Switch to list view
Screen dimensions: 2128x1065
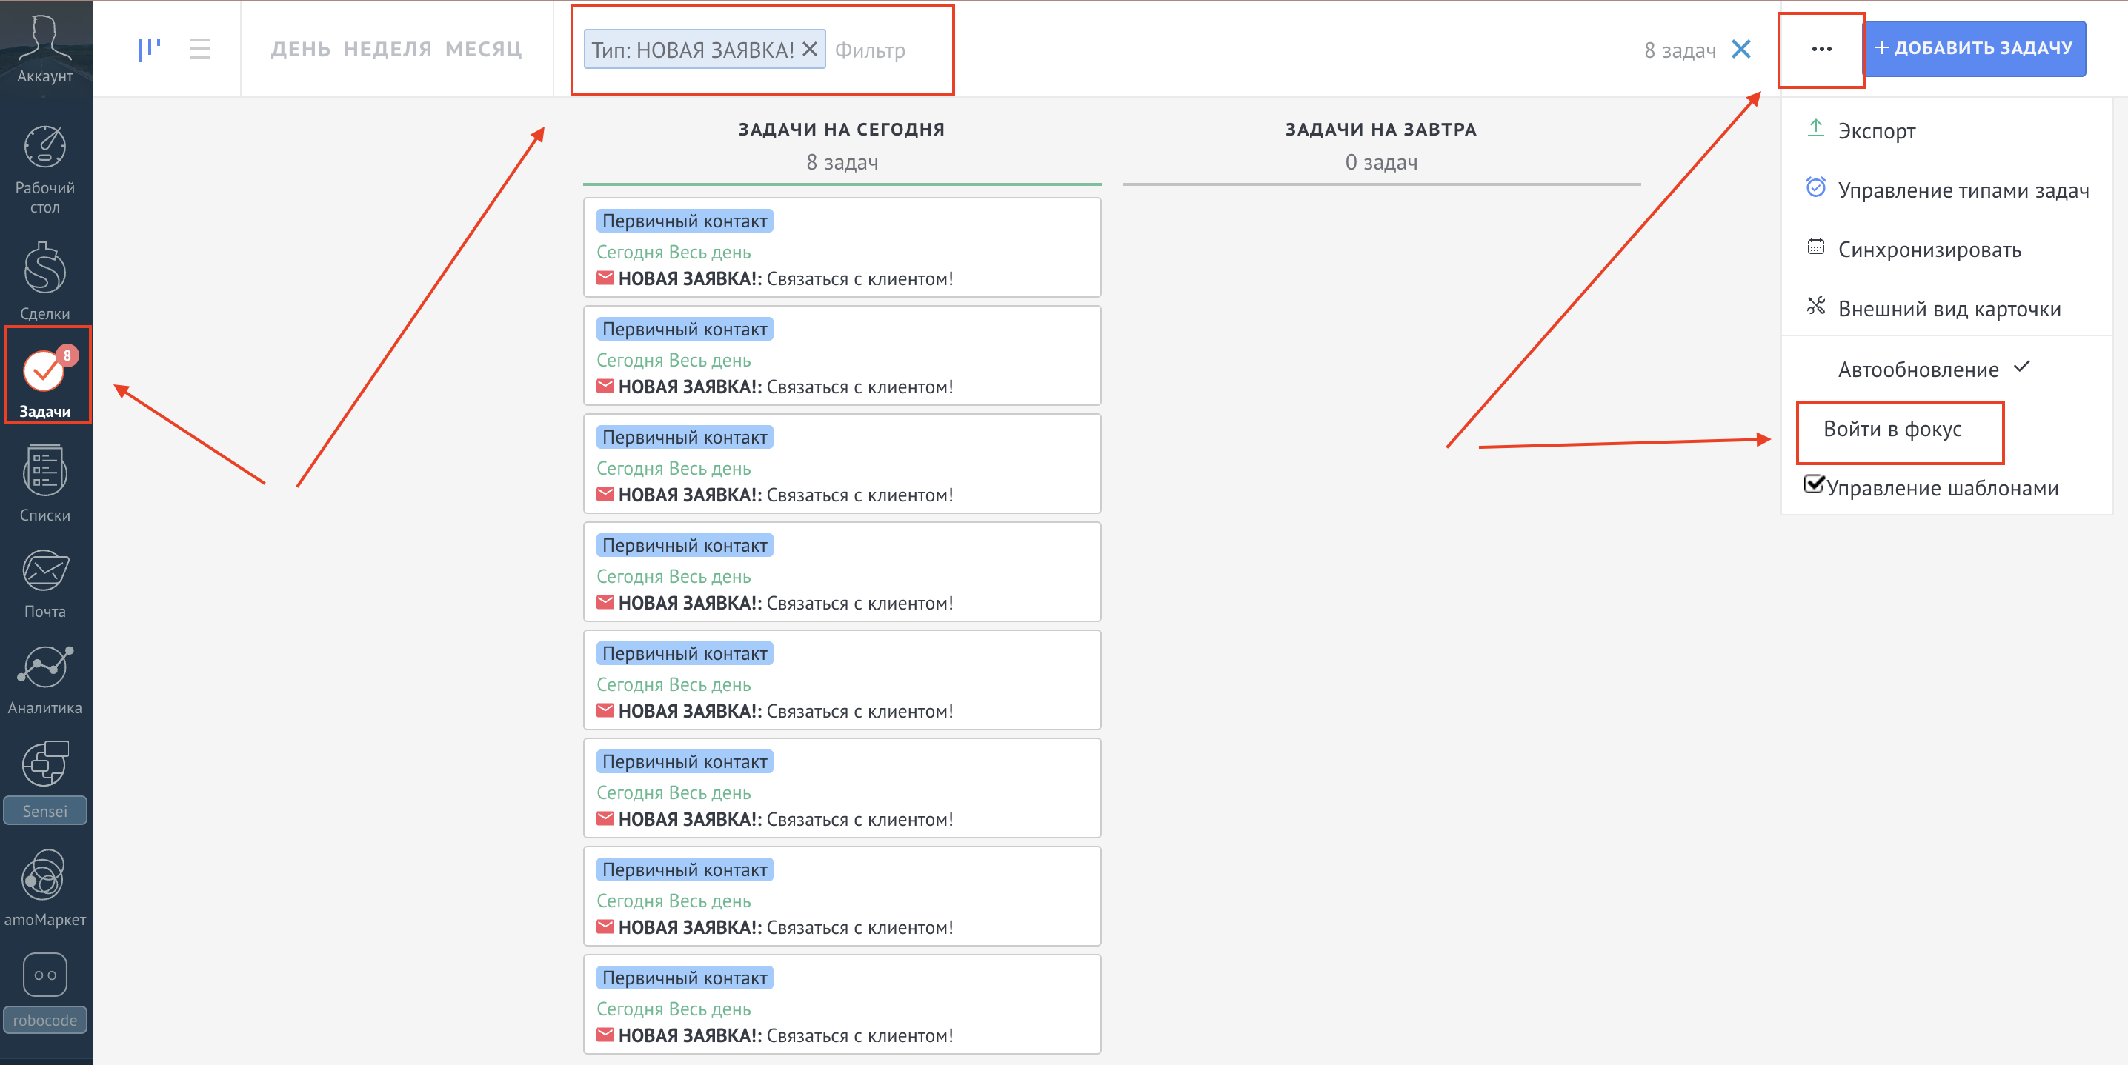200,49
